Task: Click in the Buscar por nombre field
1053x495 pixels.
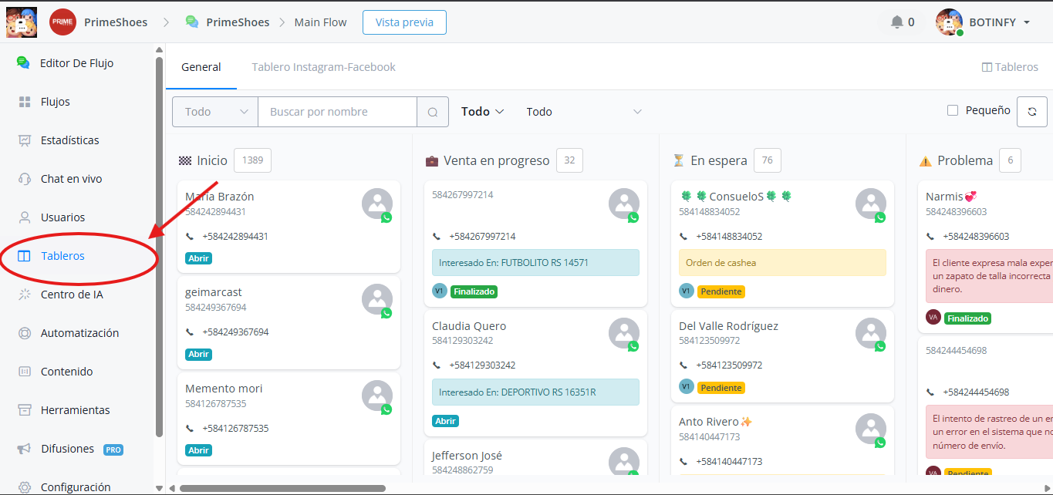Action: tap(337, 112)
